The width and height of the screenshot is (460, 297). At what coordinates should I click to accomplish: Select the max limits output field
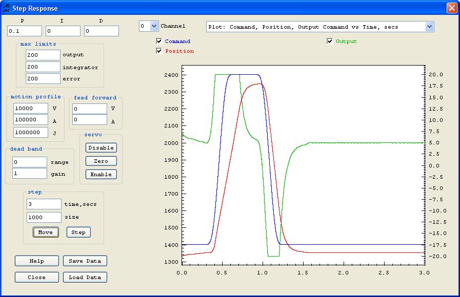tap(43, 55)
